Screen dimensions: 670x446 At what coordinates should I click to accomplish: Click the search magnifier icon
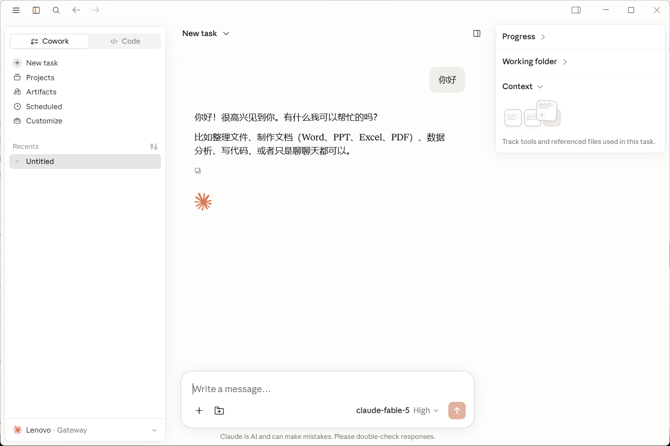click(x=56, y=10)
